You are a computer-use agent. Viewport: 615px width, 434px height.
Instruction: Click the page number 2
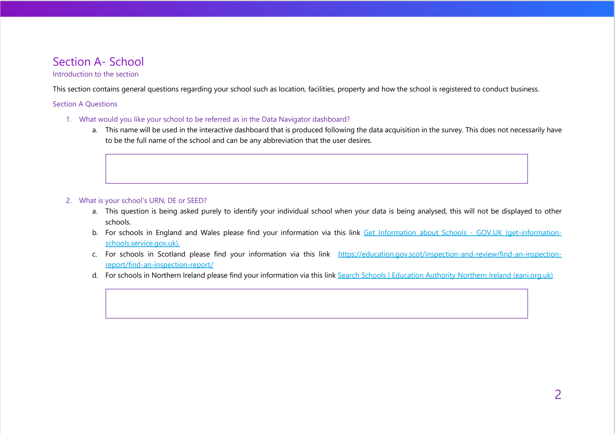(557, 395)
